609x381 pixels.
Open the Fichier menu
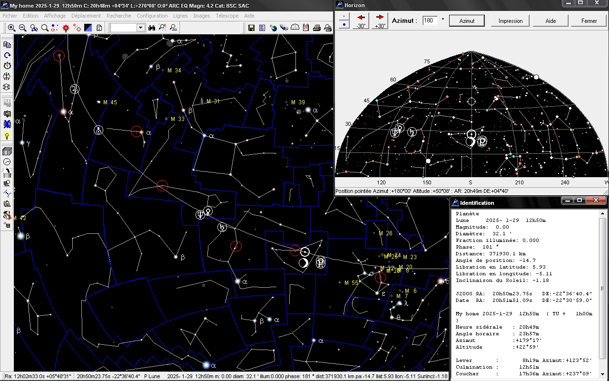(x=10, y=16)
